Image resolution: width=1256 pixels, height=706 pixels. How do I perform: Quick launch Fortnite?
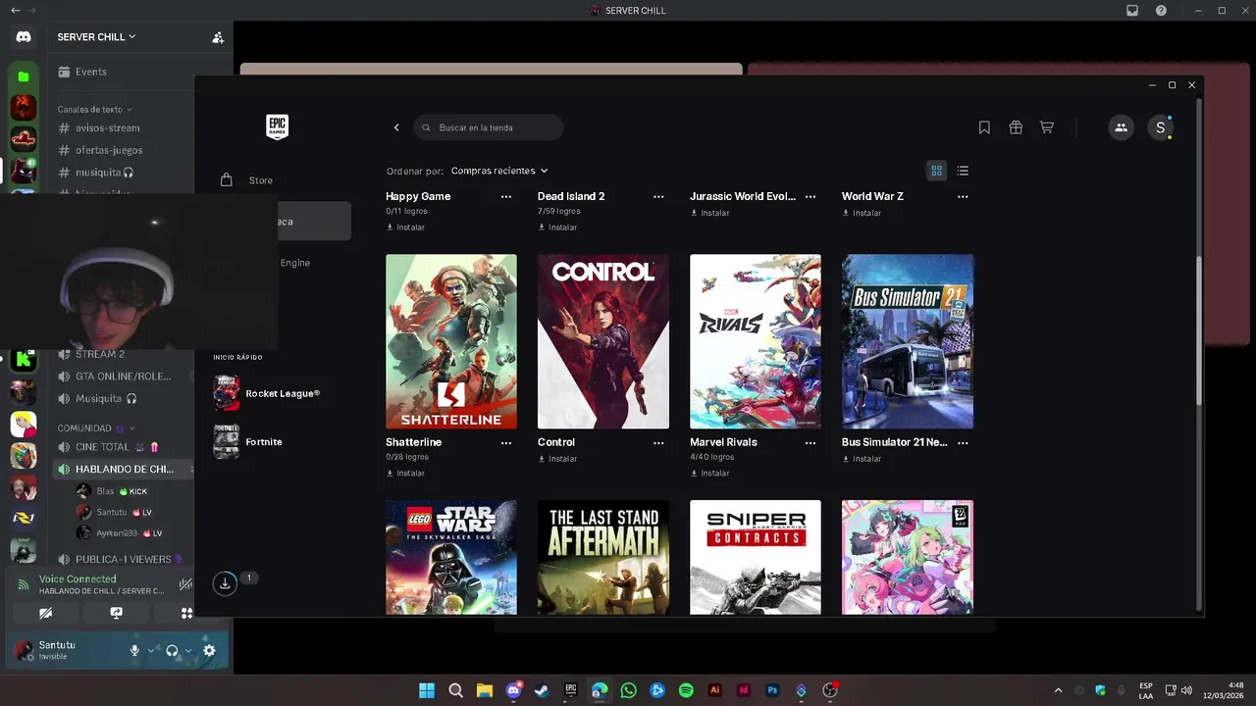click(248, 442)
